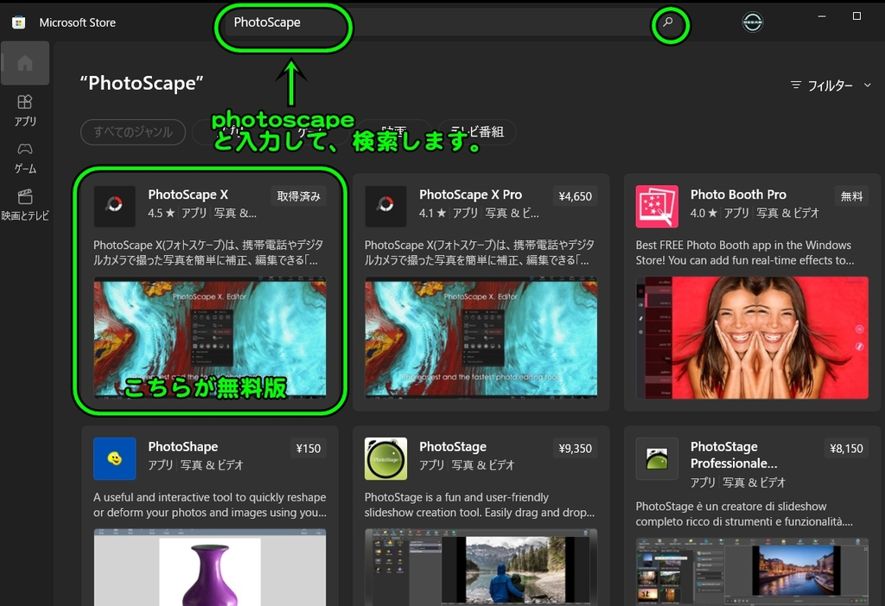Click the PhotoShape app icon
Viewport: 885px width, 606px height.
coord(115,458)
